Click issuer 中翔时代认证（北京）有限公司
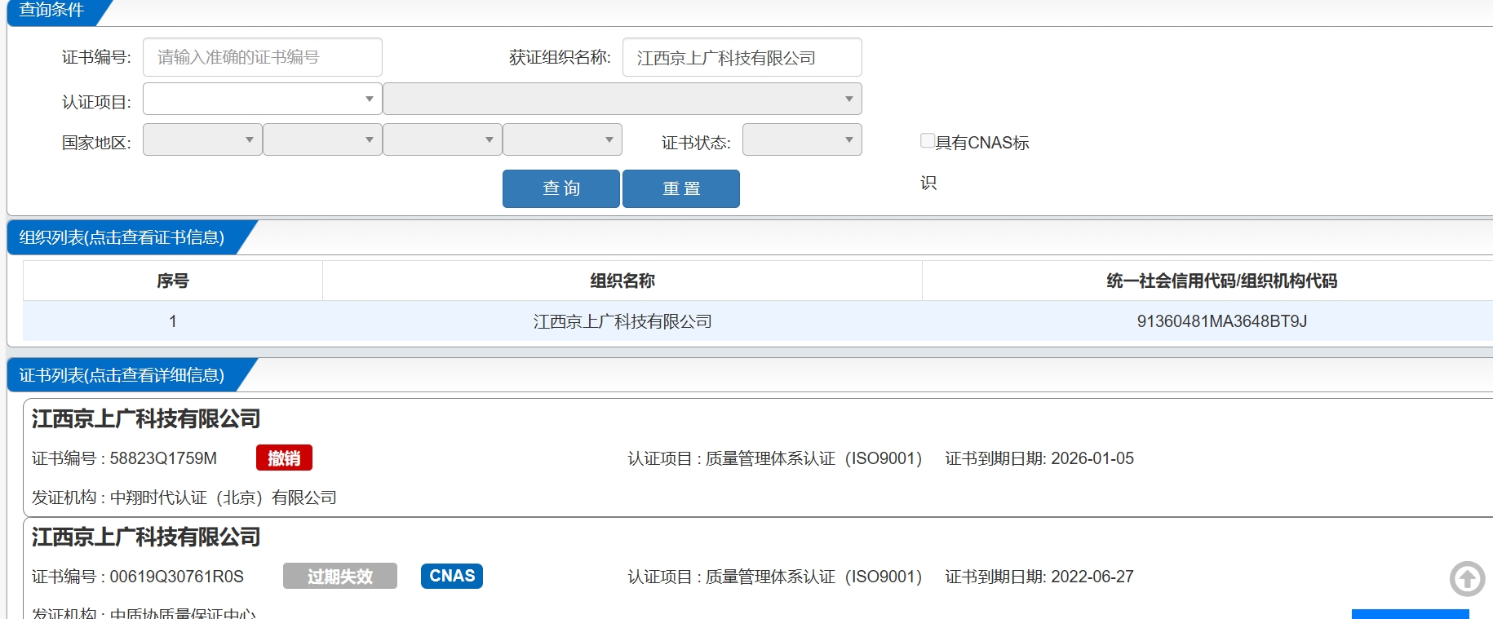Viewport: 1493px width, 619px height. 224,497
